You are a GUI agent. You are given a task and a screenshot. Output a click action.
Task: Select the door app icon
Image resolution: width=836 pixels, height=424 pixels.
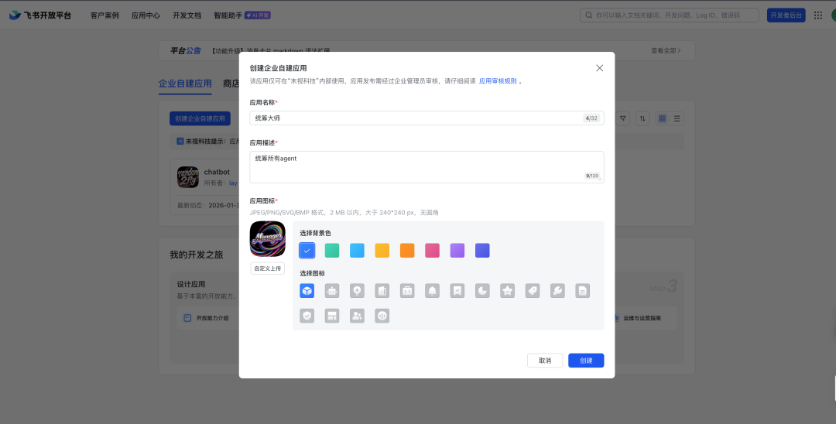(382, 291)
